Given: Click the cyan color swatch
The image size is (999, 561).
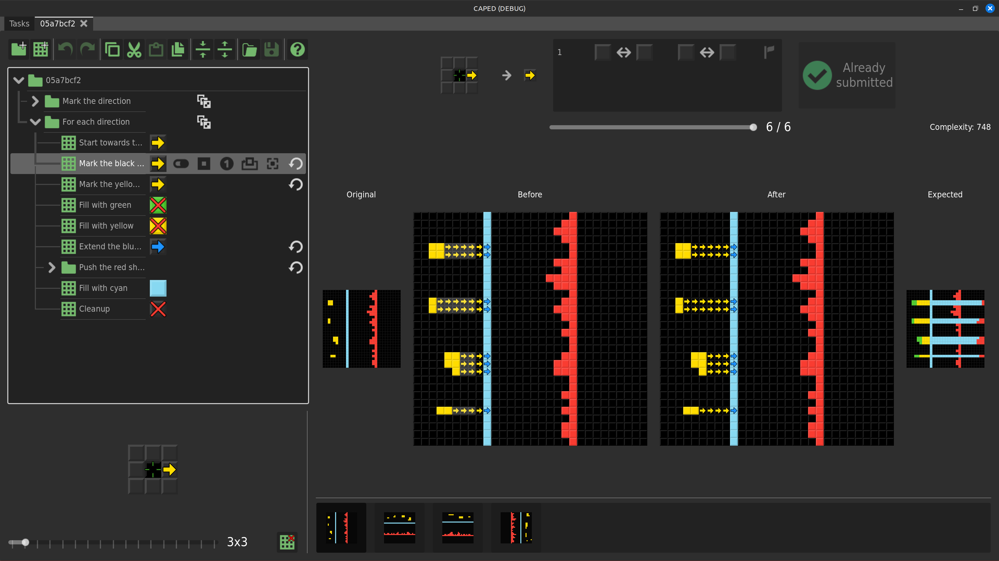Looking at the screenshot, I should (158, 288).
